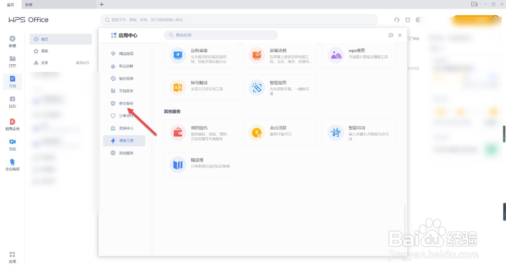Switch to the 新建 tab
The image size is (506, 272).
[59, 4]
